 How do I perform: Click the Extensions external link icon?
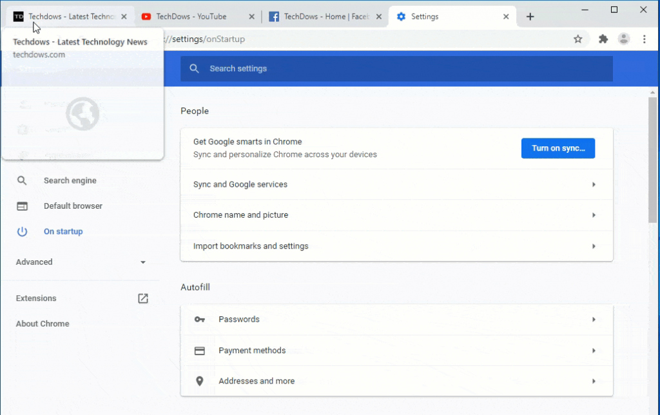[x=143, y=298]
